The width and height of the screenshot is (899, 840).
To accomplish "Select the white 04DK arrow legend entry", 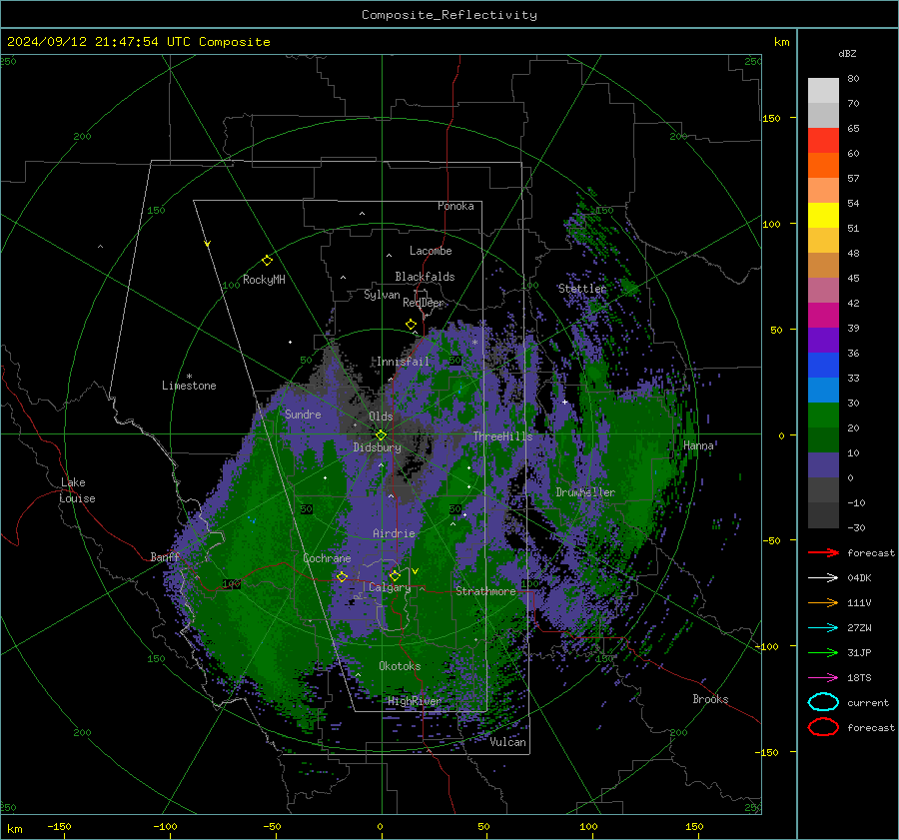I will point(823,577).
